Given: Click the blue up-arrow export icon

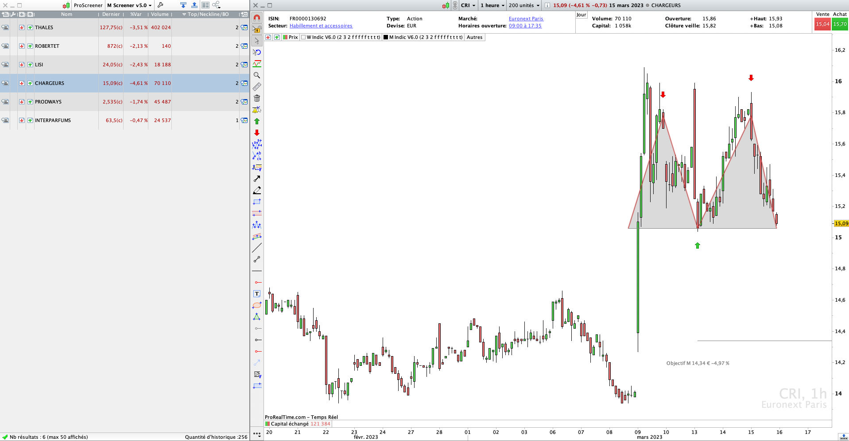Looking at the screenshot, I should tap(194, 5).
